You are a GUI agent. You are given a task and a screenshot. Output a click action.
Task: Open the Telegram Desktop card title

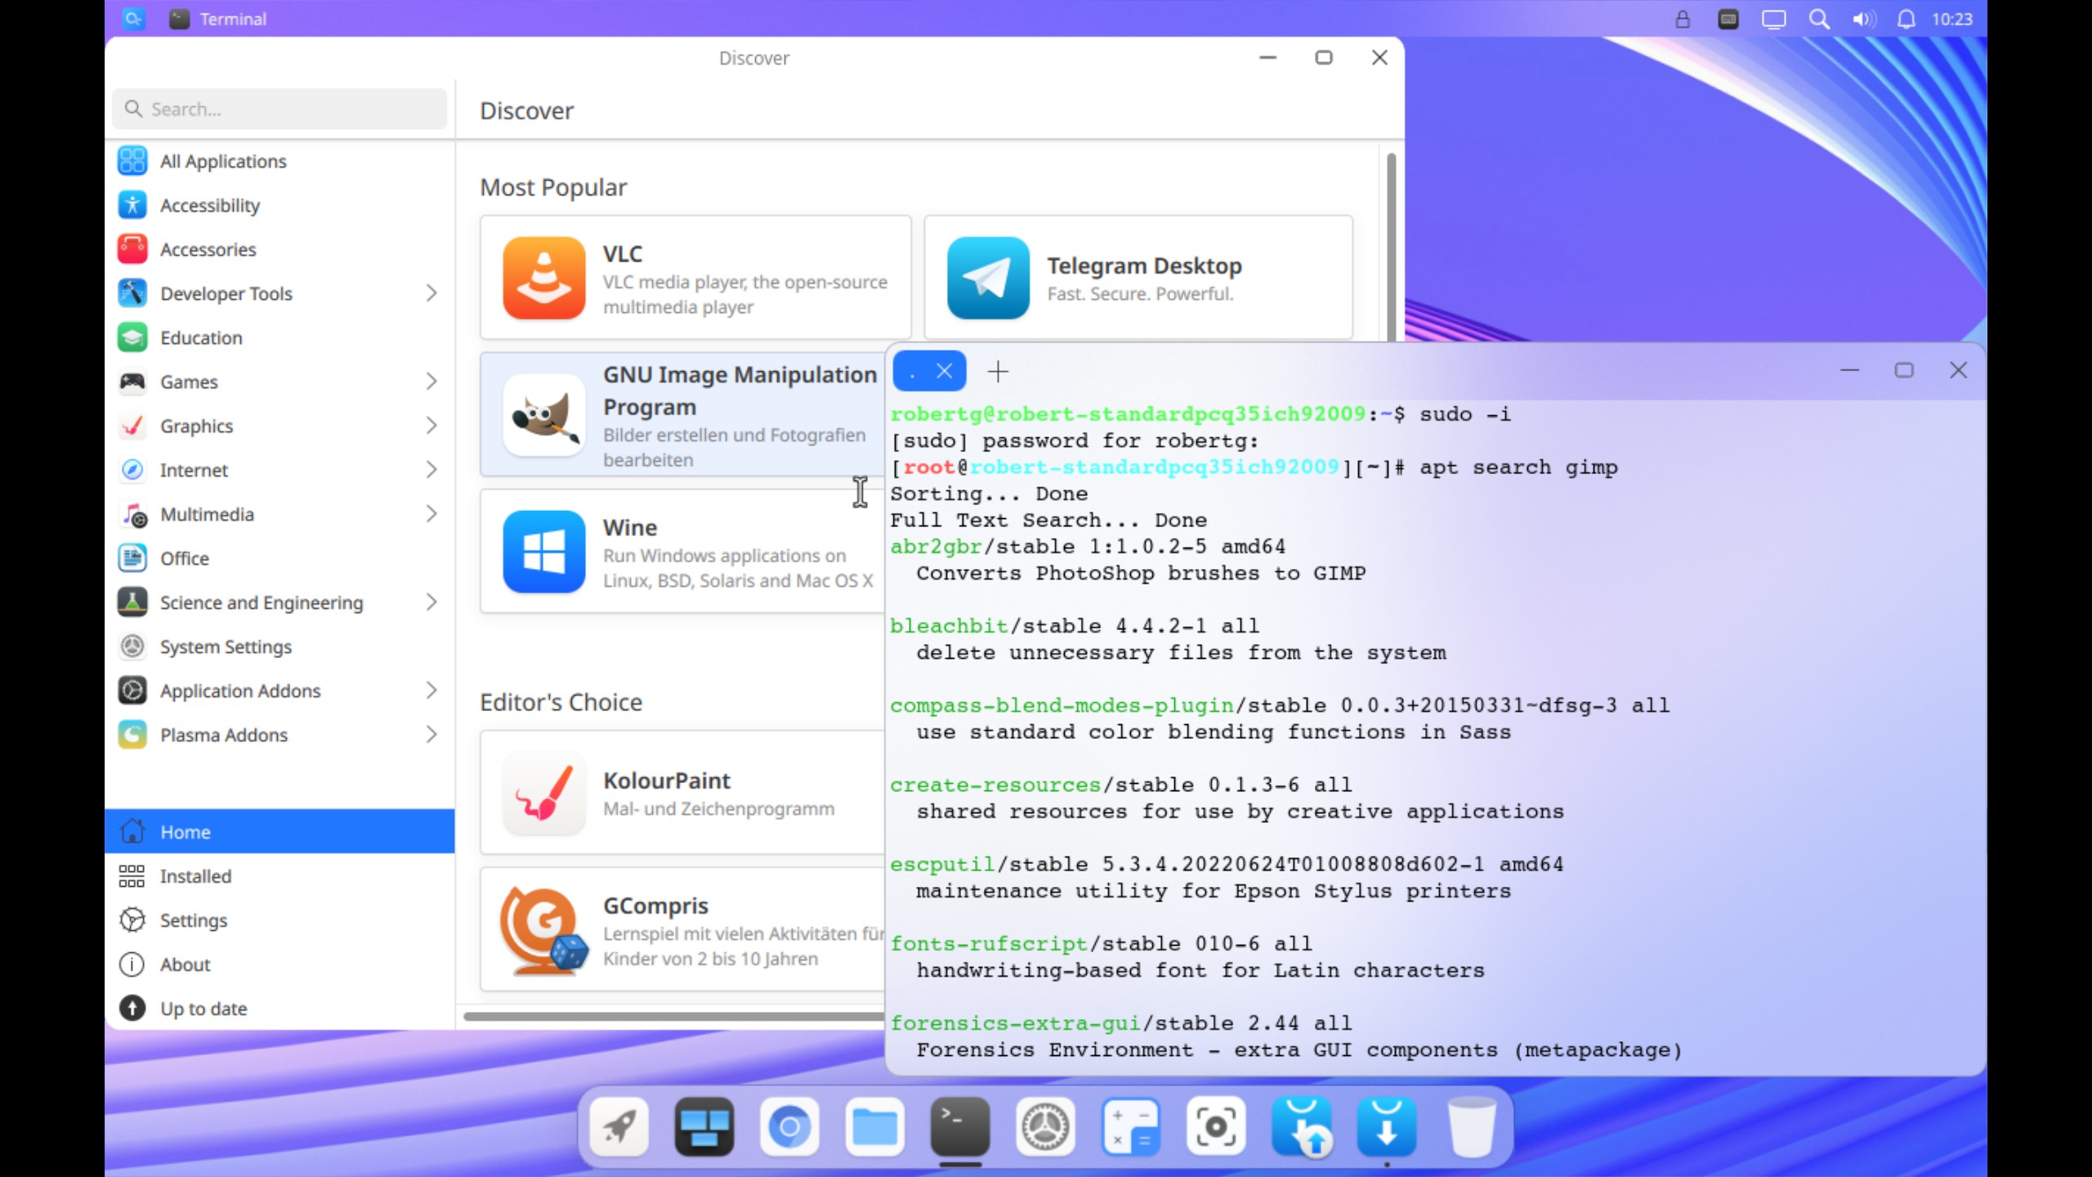1144,265
